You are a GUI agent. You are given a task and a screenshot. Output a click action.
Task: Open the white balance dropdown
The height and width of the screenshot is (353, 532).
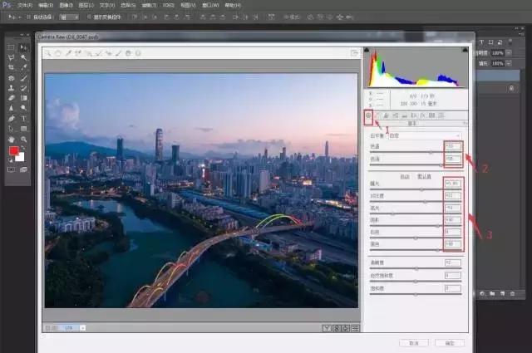(x=424, y=134)
